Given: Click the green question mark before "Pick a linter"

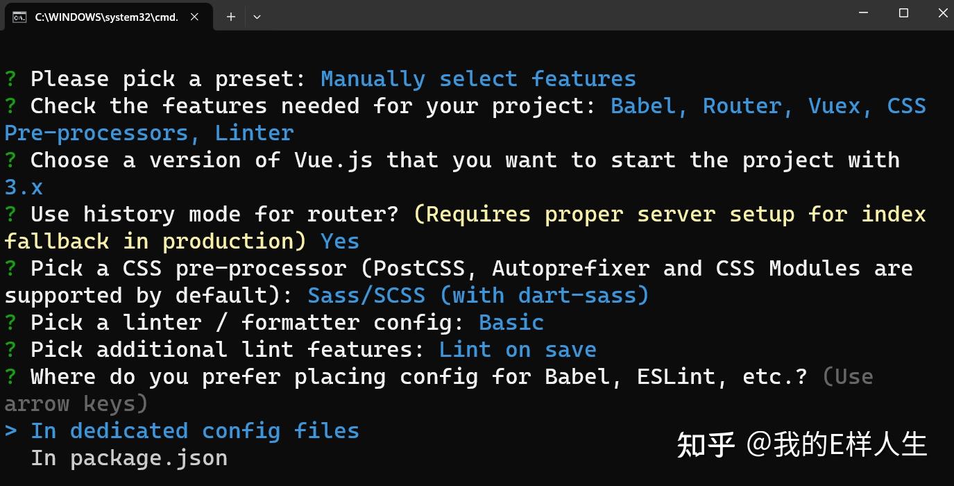Looking at the screenshot, I should coord(10,323).
